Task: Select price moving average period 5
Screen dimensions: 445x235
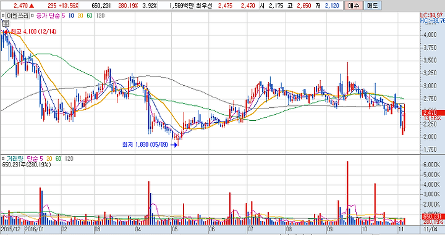Action: pyautogui.click(x=63, y=16)
